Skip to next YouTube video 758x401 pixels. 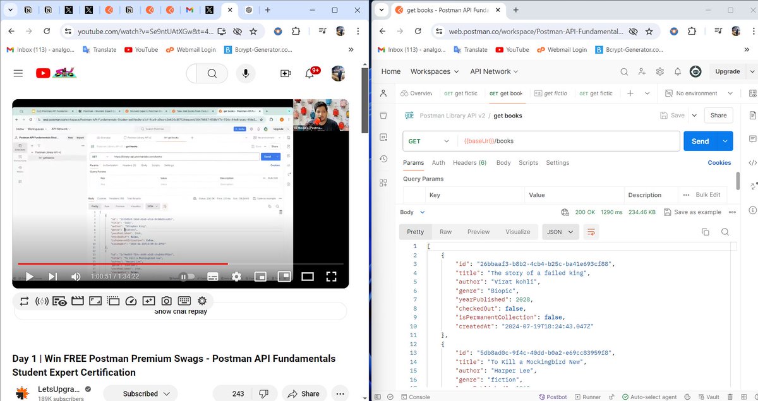pos(53,276)
